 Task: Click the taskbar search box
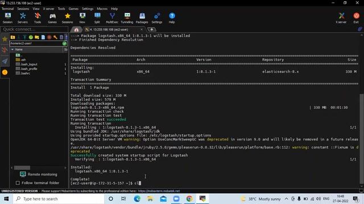(59, 199)
